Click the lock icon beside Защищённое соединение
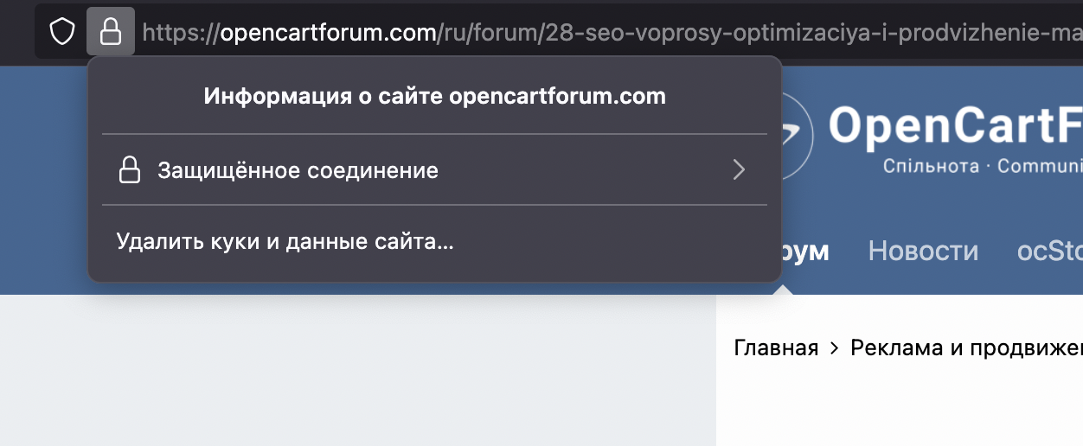1083x446 pixels. (129, 170)
